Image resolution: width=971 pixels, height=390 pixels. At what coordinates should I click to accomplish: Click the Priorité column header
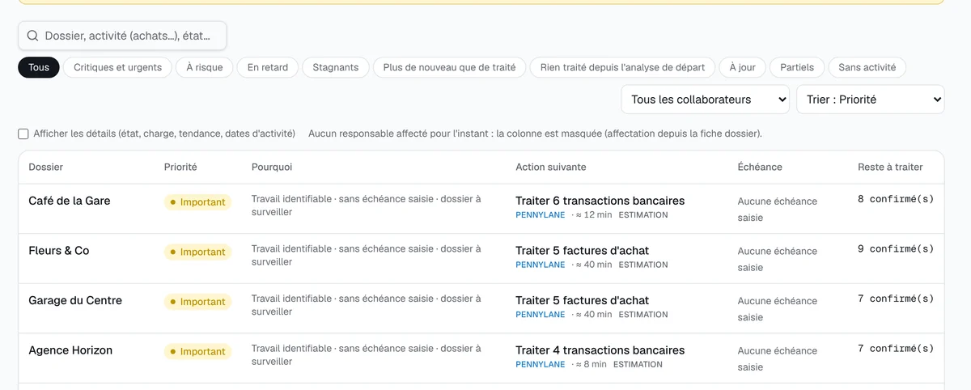click(x=180, y=167)
